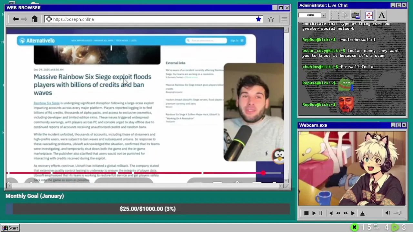Skip to next track in Webcam.exe

click(353, 213)
